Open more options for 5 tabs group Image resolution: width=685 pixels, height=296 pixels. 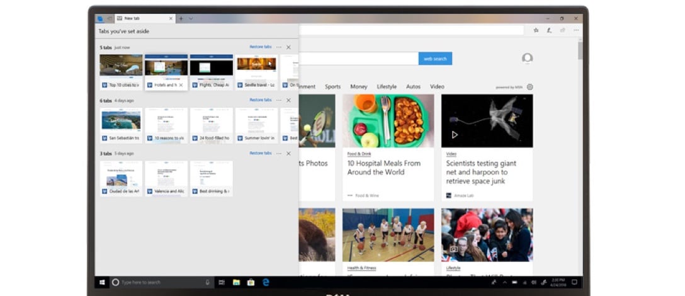[x=279, y=47]
